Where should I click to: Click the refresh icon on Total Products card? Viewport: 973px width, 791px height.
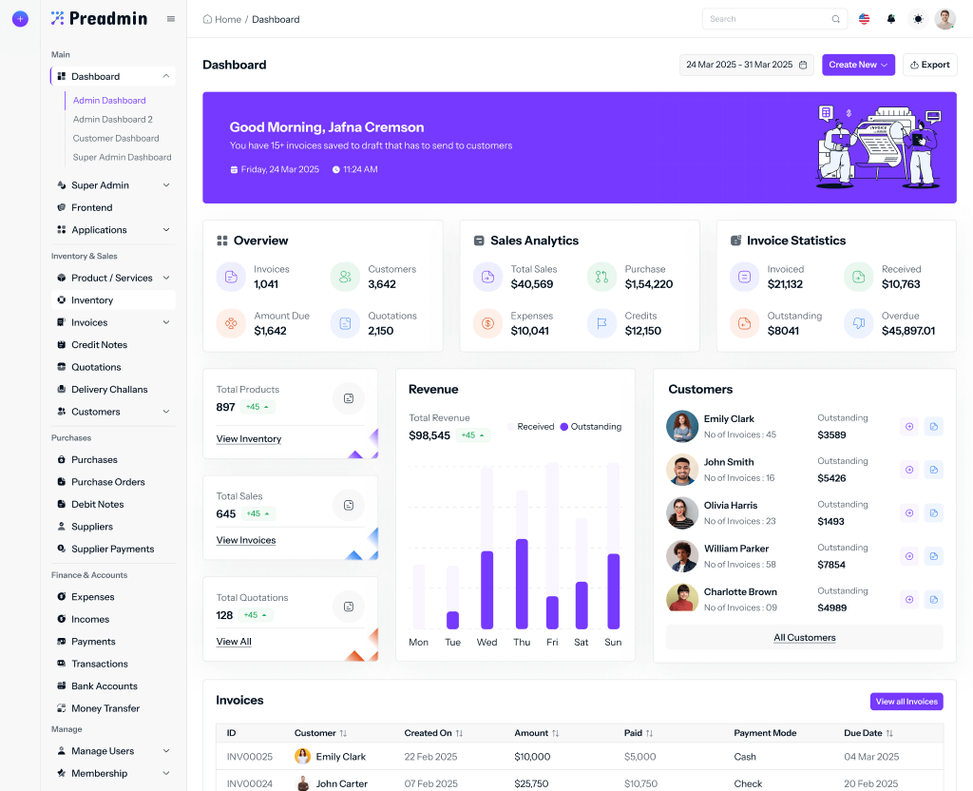tap(348, 397)
